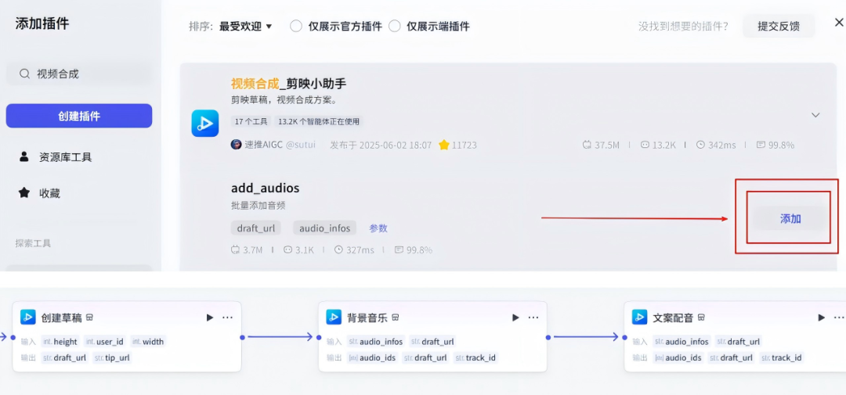The width and height of the screenshot is (846, 395).
Task: Click the 创建草稿 output connection port
Action: 242,337
